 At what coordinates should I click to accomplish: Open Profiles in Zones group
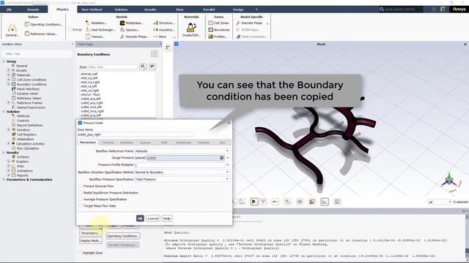pos(218,37)
